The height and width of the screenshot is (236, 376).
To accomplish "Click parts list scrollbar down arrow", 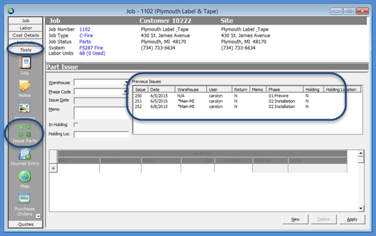I will pos(361,208).
